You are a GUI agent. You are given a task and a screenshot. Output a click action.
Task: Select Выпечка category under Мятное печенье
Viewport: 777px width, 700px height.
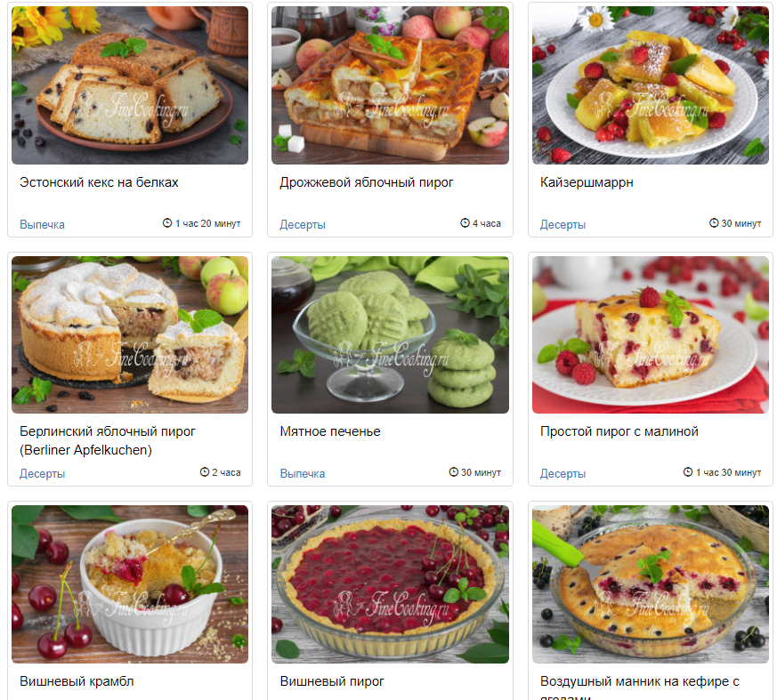[303, 474]
